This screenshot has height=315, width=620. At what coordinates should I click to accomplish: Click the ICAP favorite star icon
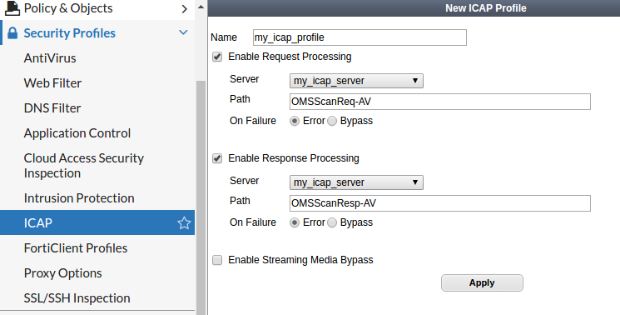(184, 222)
